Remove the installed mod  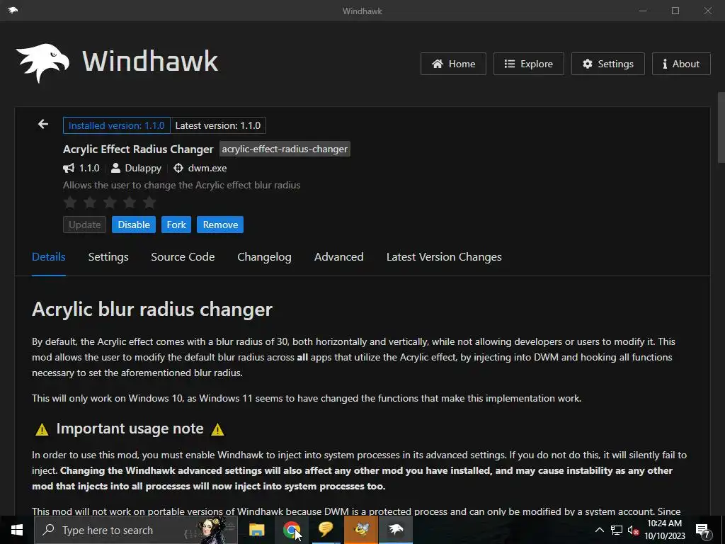220,225
